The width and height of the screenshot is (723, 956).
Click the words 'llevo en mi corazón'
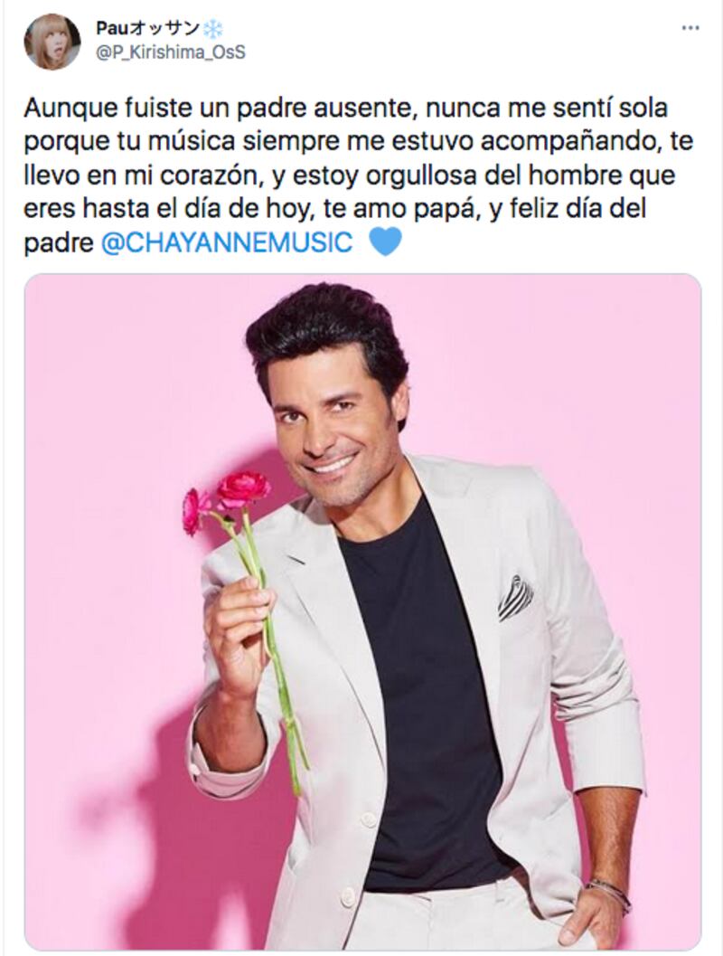138,176
